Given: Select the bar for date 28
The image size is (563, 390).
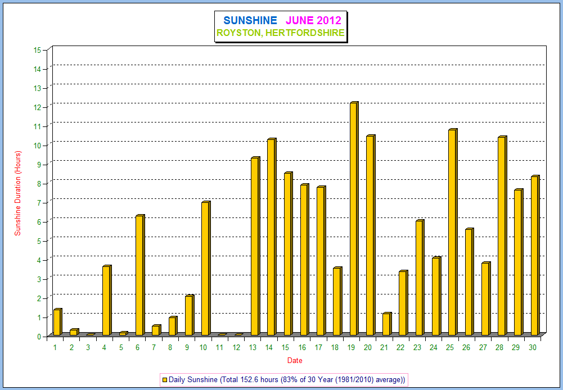Looking at the screenshot, I should (x=502, y=236).
